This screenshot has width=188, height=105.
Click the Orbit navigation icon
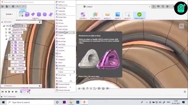coord(79,88)
